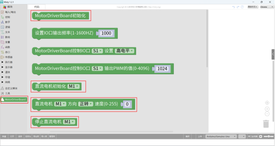Click the 上传 upload button

[x=200, y=136]
